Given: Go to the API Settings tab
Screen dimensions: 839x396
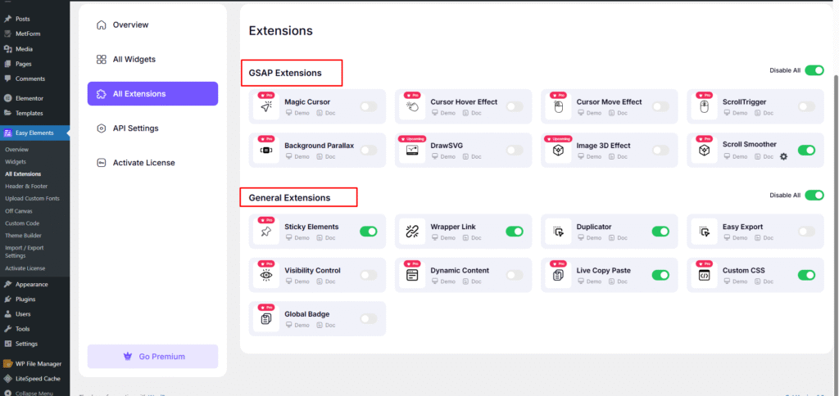Looking at the screenshot, I should pos(135,128).
